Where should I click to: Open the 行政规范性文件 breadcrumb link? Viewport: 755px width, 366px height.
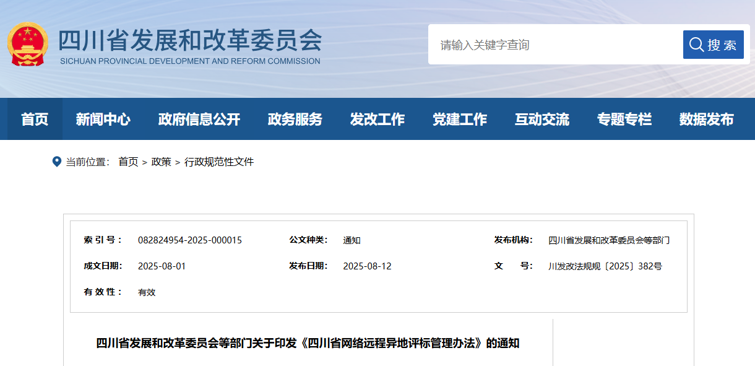tap(220, 162)
